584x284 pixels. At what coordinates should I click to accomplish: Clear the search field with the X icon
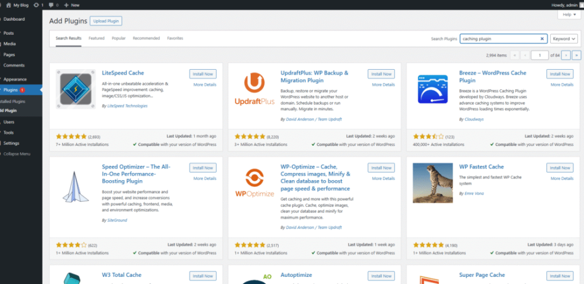point(542,38)
